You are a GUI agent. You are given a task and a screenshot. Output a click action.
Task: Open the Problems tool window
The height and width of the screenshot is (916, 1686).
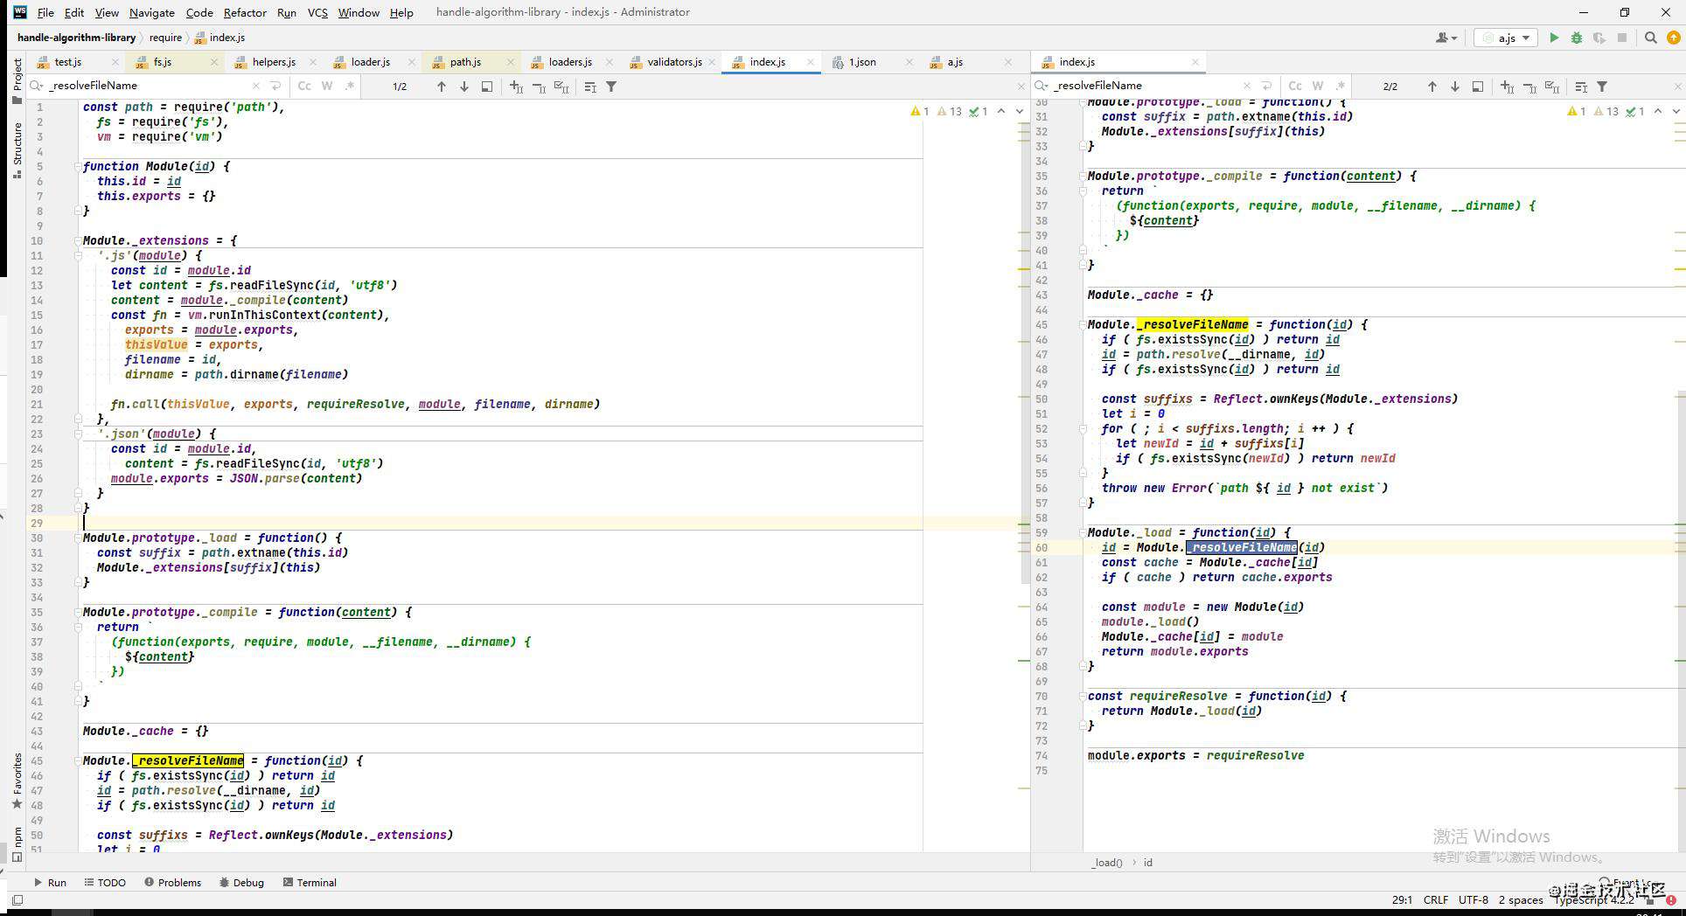(172, 883)
